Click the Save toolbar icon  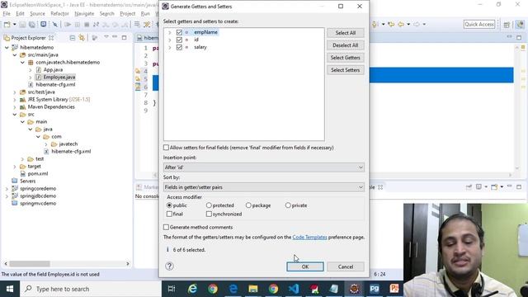22,25
